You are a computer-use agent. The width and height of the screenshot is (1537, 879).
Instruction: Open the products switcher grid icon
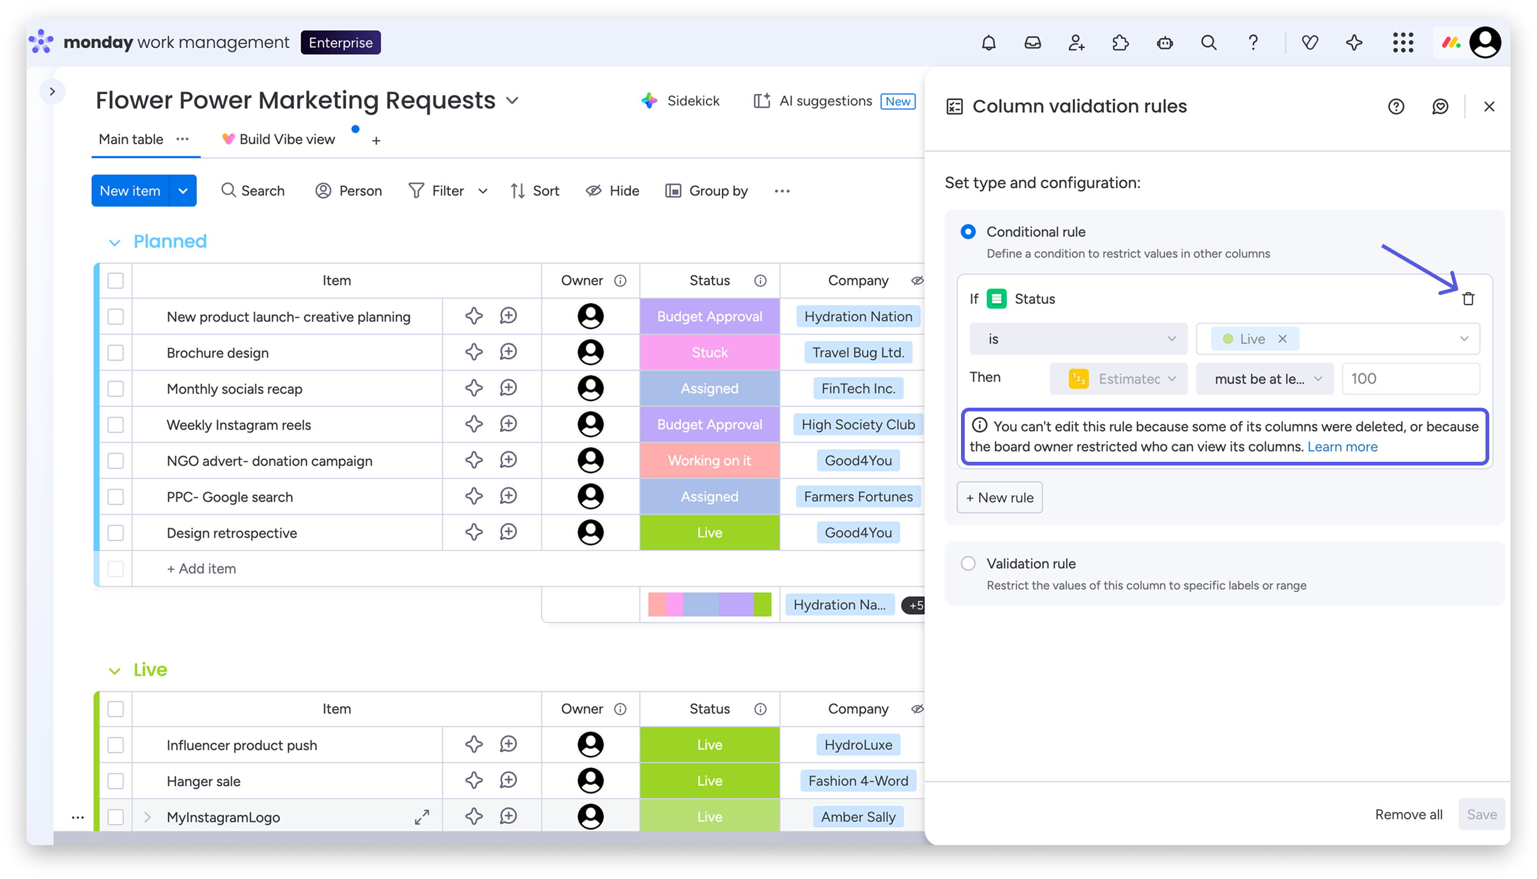click(1403, 43)
